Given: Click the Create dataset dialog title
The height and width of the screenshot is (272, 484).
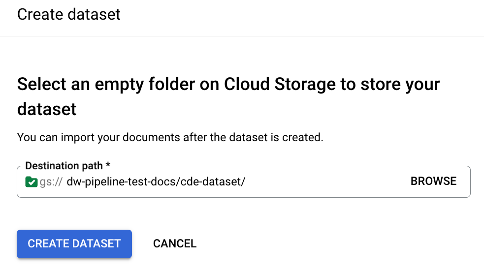Looking at the screenshot, I should 69,14.
